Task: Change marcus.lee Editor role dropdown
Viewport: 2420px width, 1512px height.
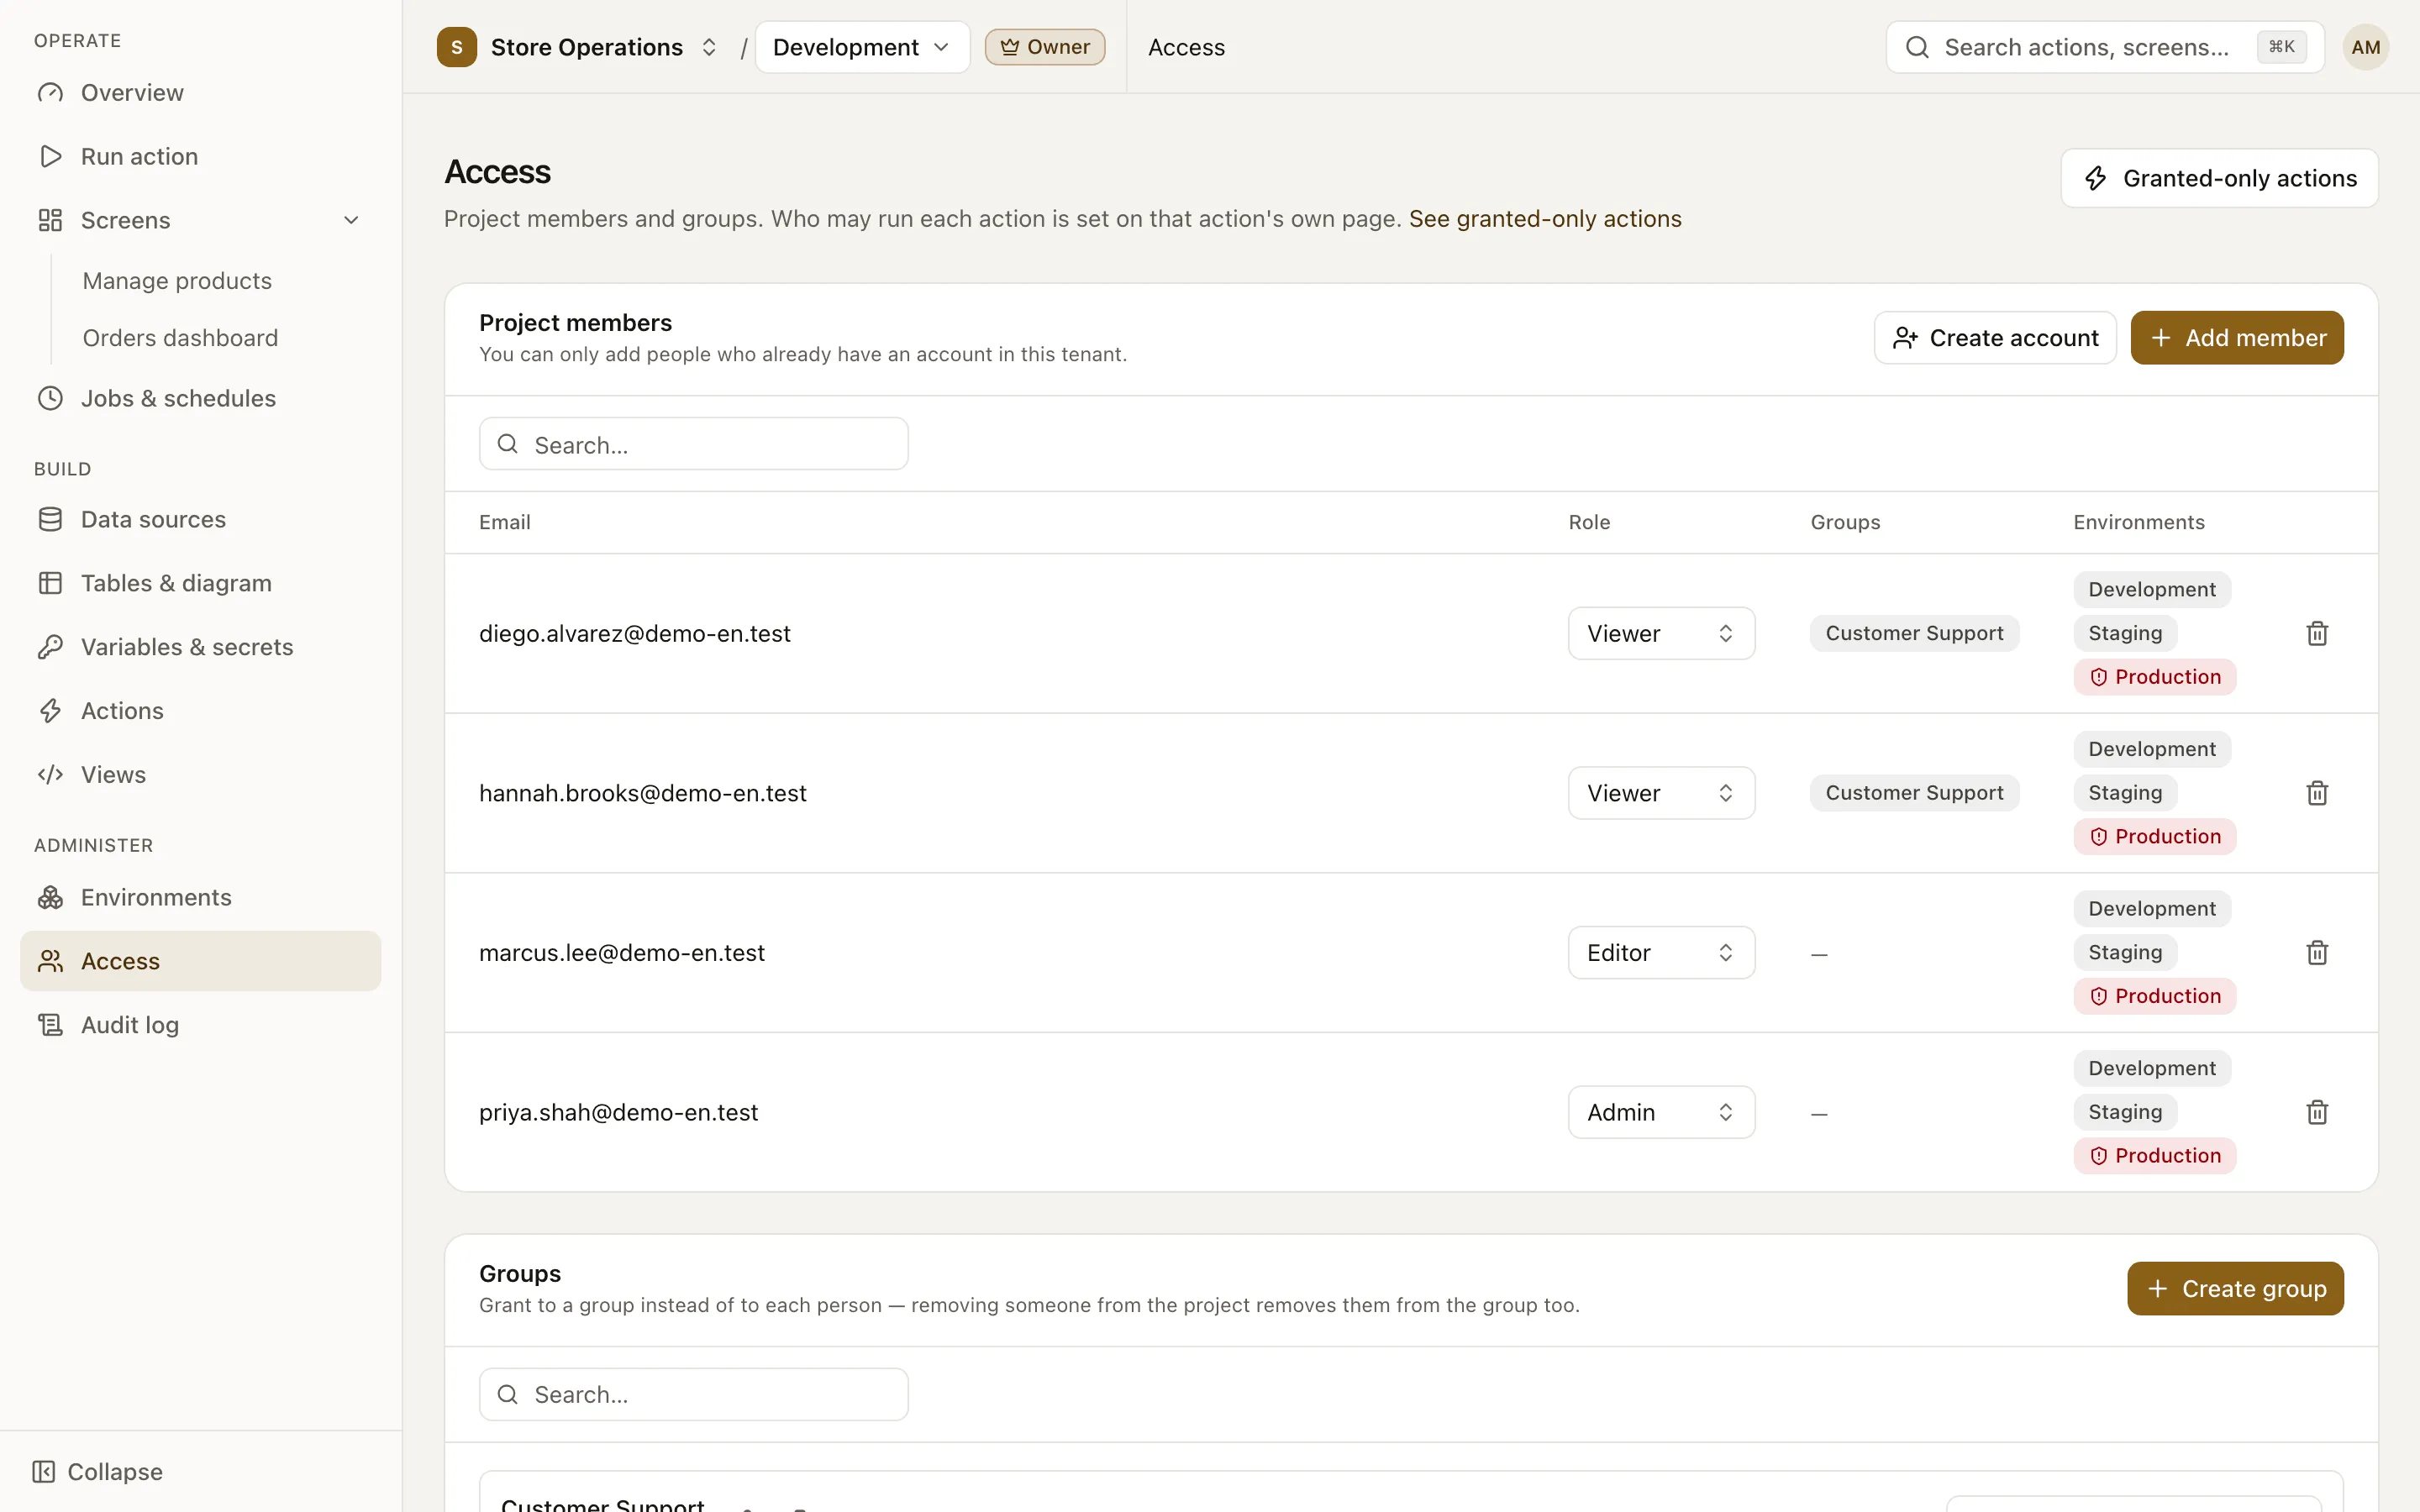Action: point(1661,952)
